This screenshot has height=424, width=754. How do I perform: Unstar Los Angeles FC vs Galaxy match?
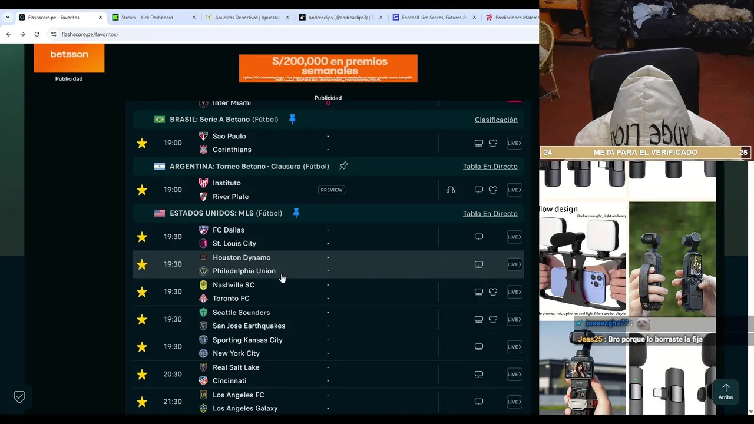pyautogui.click(x=142, y=402)
